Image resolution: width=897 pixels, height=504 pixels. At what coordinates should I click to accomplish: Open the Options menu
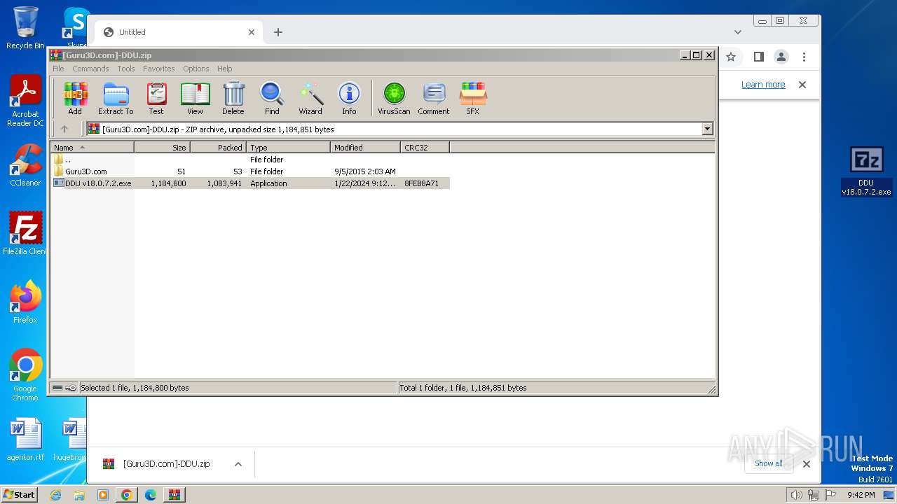tap(196, 69)
